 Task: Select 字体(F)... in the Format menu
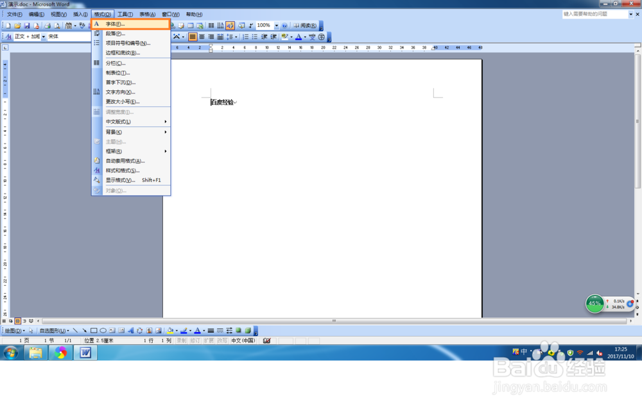[130, 24]
